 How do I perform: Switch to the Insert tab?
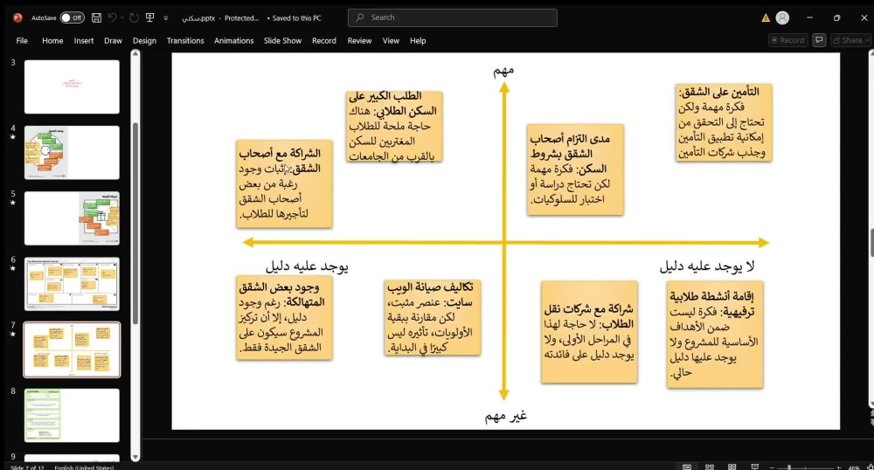point(84,41)
